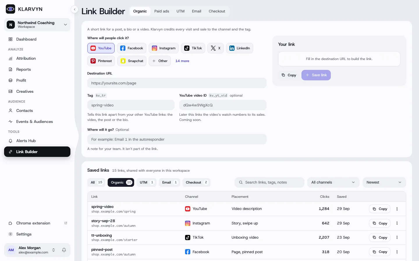
Task: Navigate to Profit page
Action: [x=37, y=80]
